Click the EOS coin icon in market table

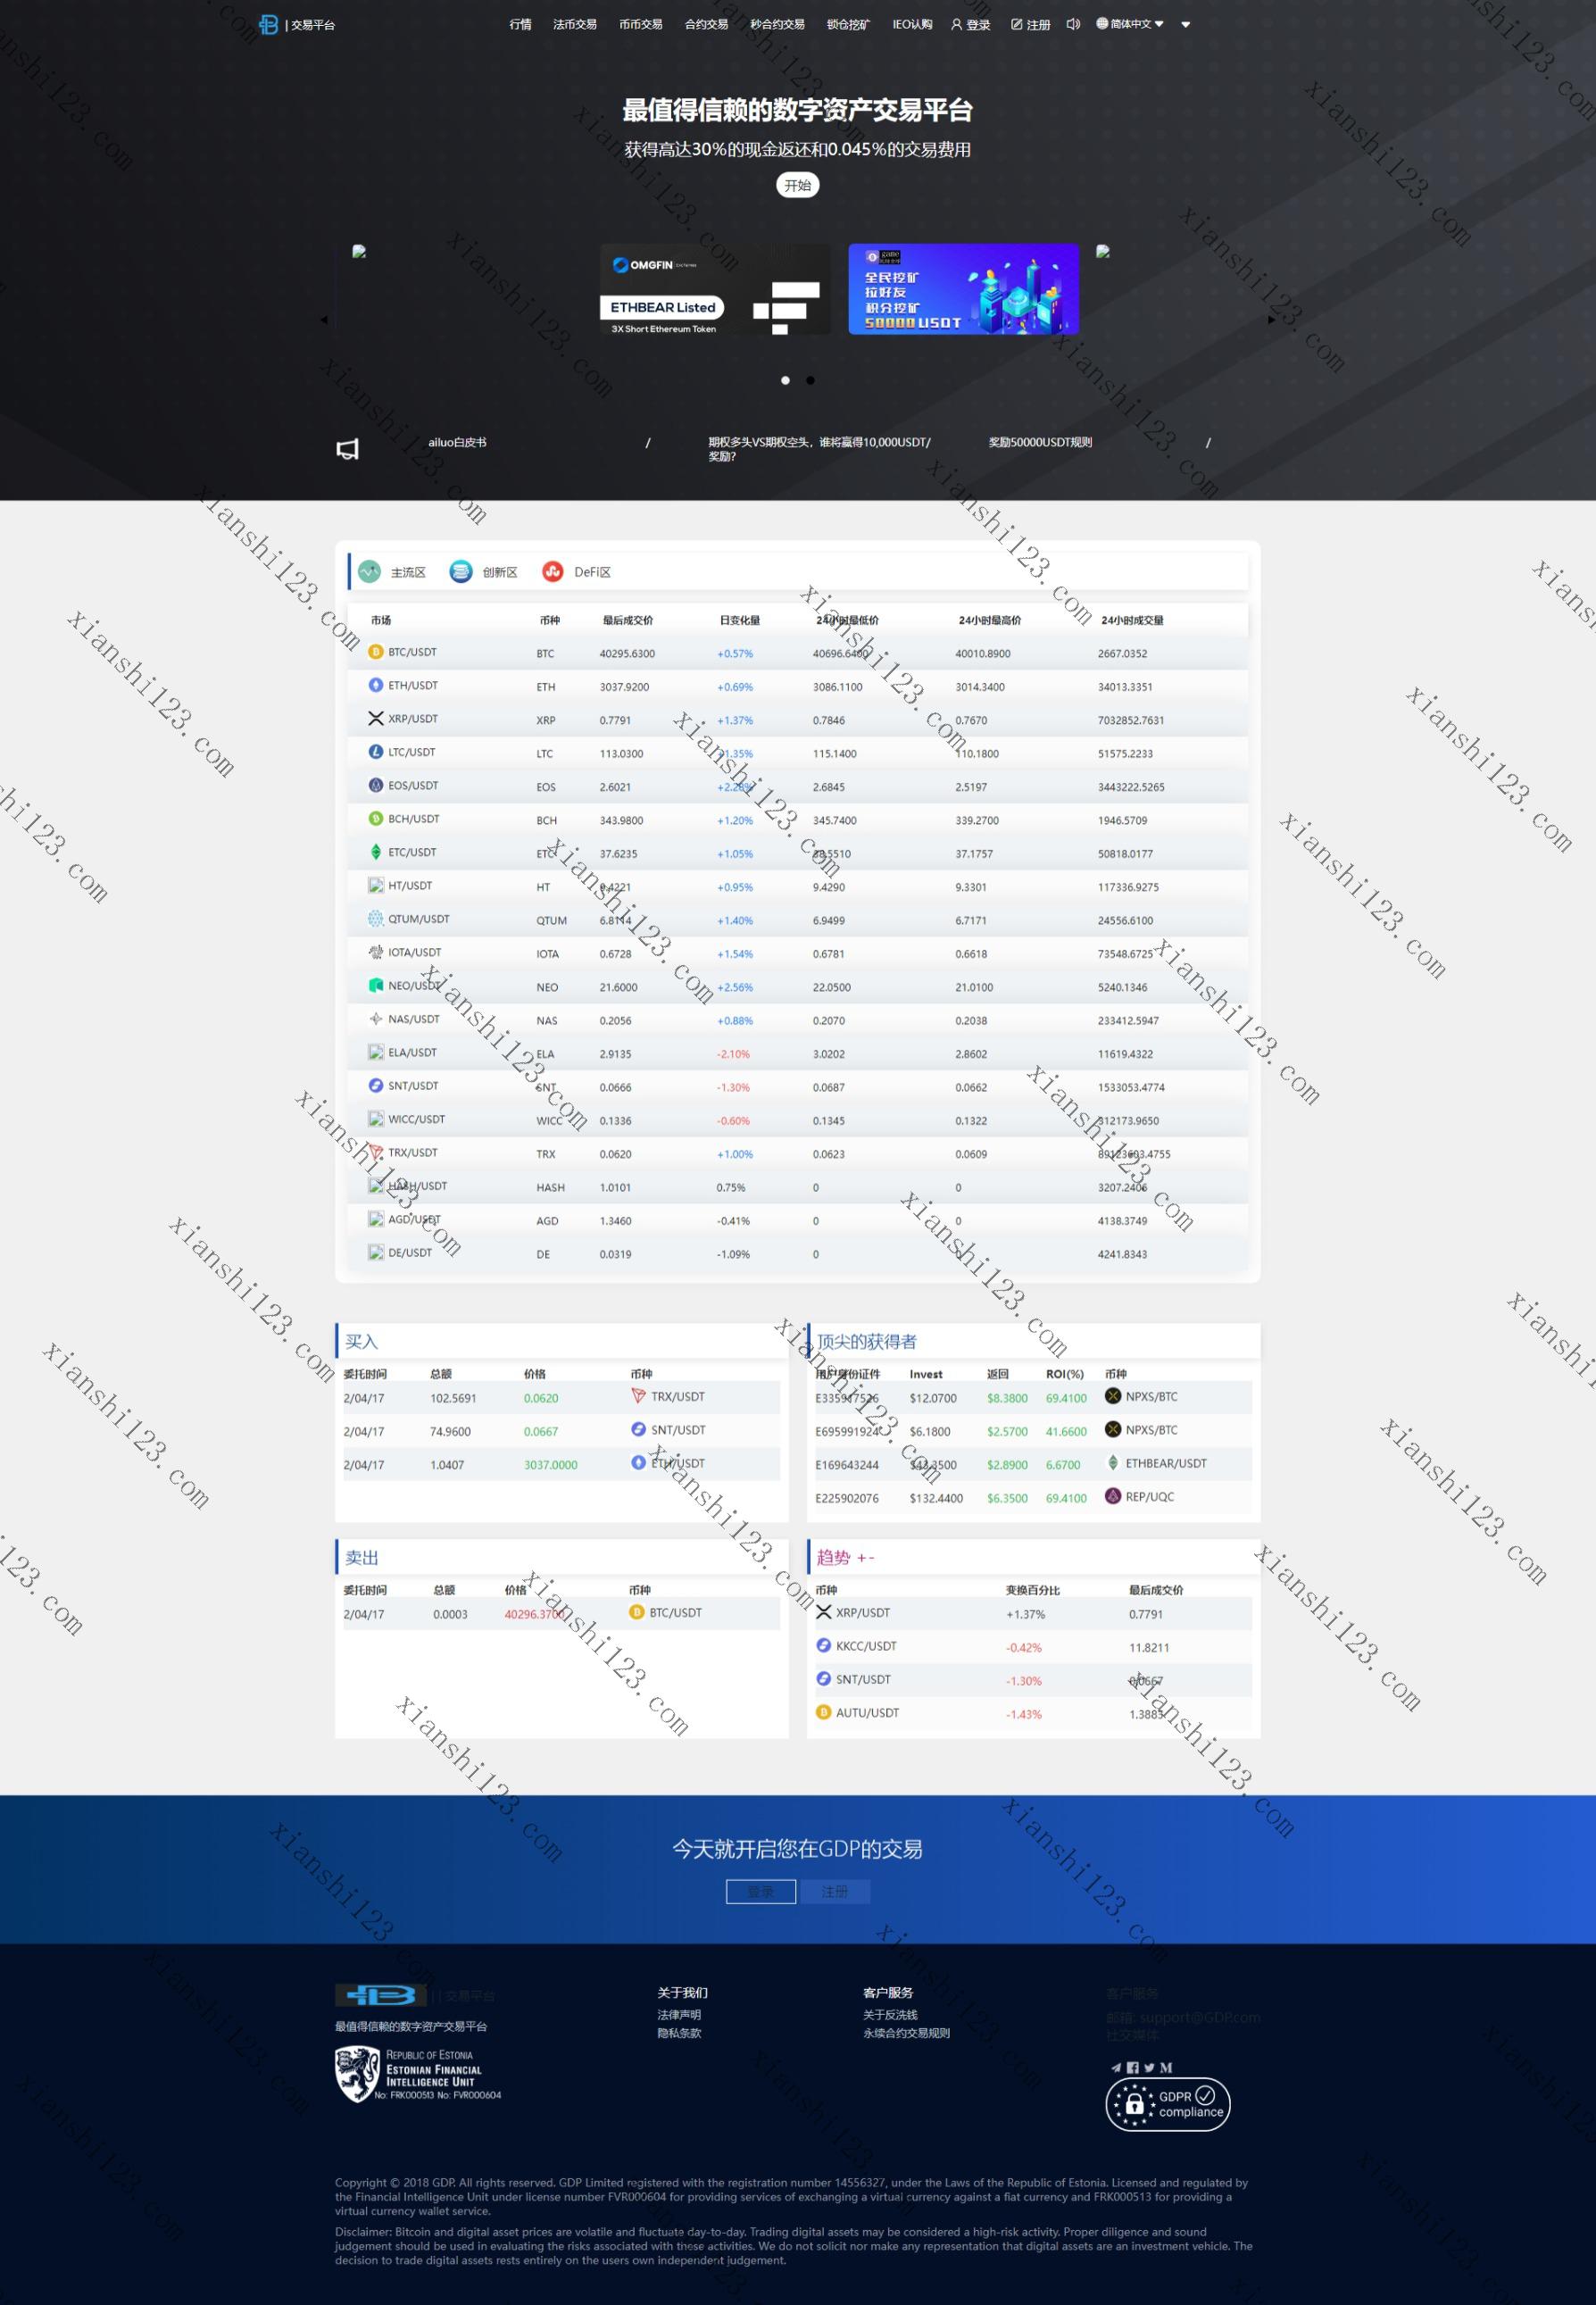(376, 785)
